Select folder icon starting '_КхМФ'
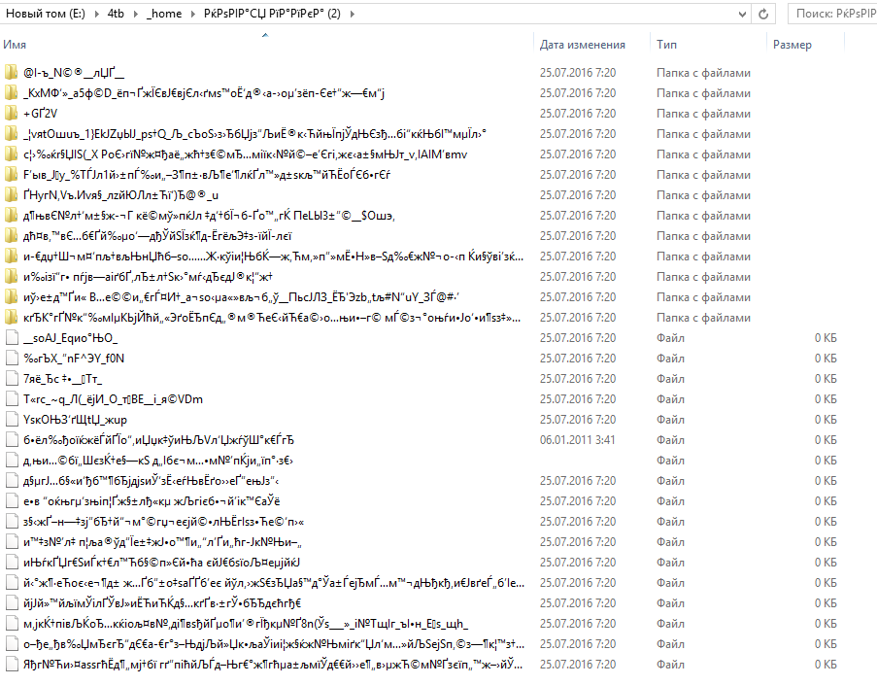 tap(12, 93)
